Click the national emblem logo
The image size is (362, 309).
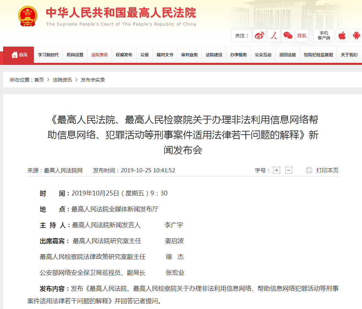click(27, 16)
